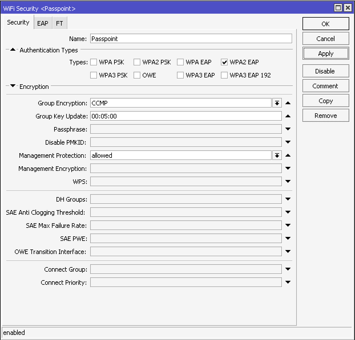355x340 pixels.
Task: Click the Management Protection value field
Action: pyautogui.click(x=181, y=155)
